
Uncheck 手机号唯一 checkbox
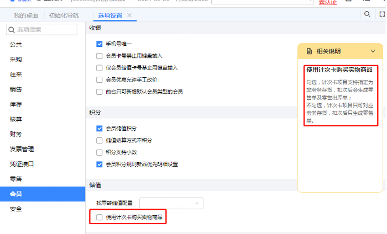(x=100, y=44)
